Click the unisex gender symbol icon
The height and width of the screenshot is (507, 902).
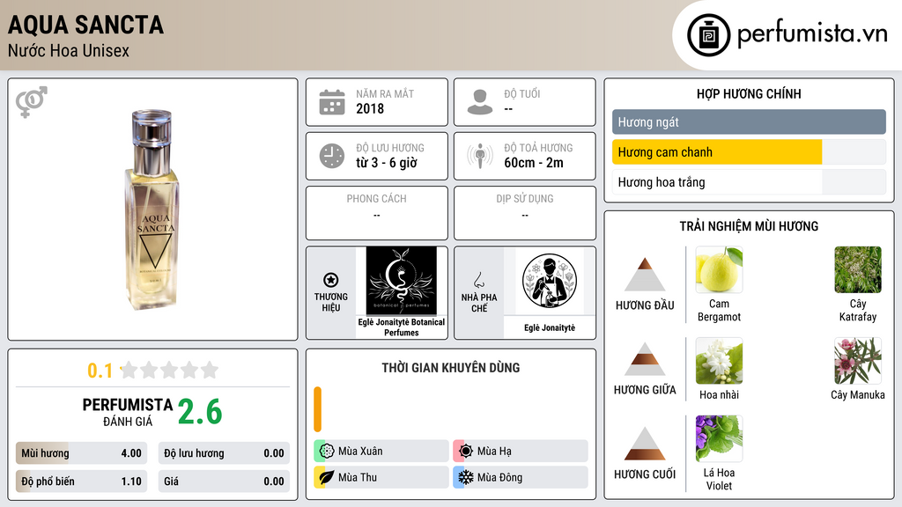pyautogui.click(x=32, y=102)
